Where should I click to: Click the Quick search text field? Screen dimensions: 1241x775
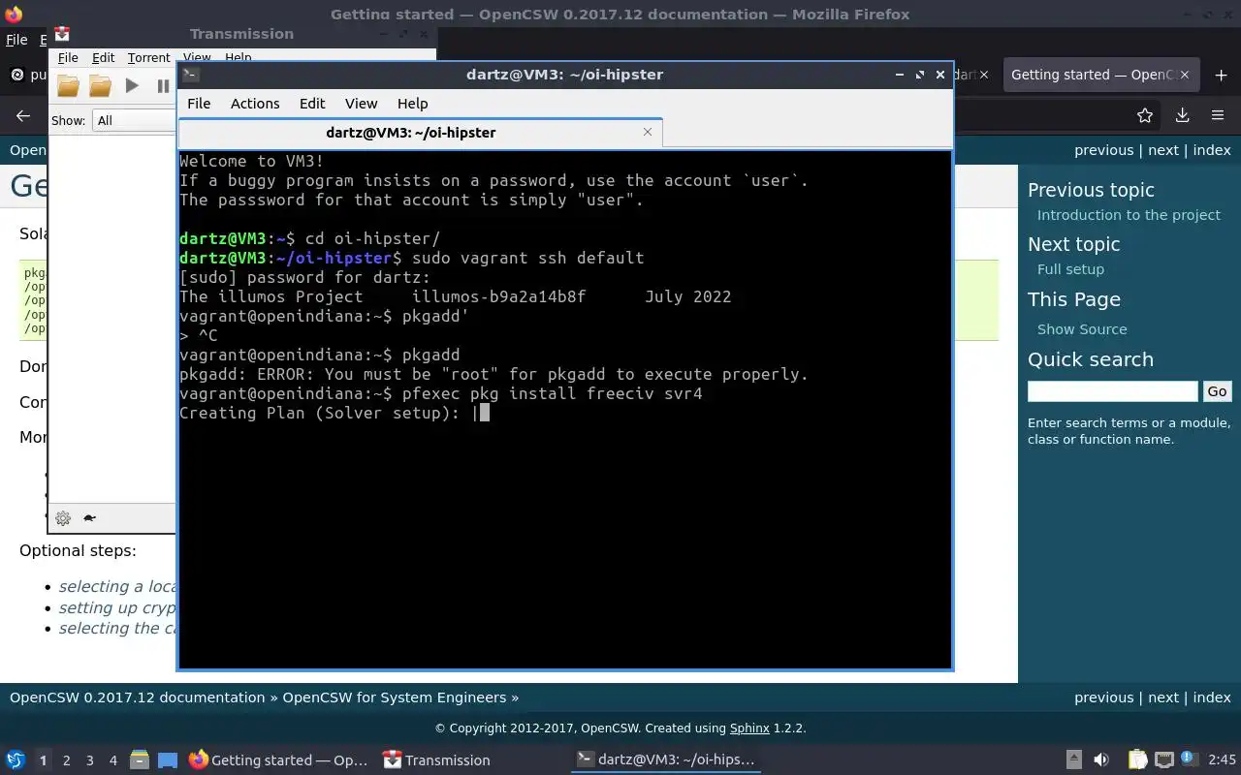[1113, 391]
